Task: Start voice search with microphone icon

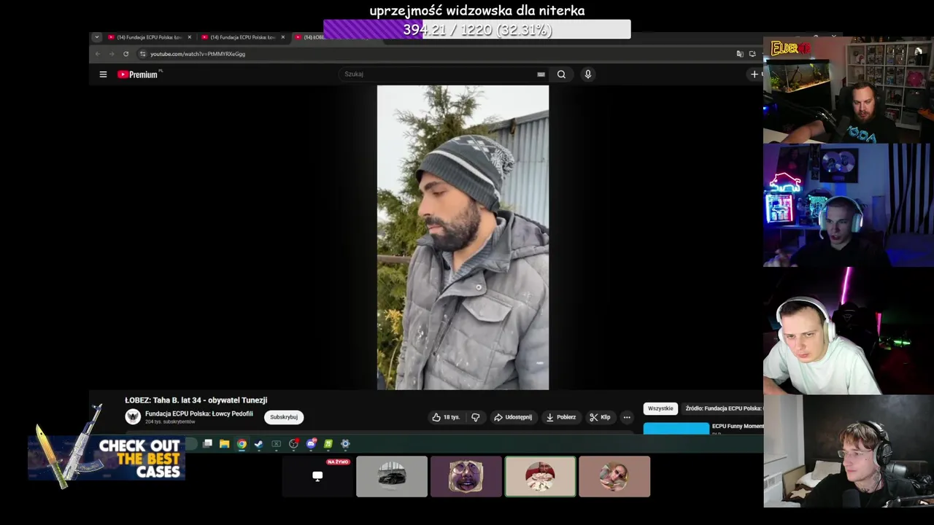Action: pos(587,74)
